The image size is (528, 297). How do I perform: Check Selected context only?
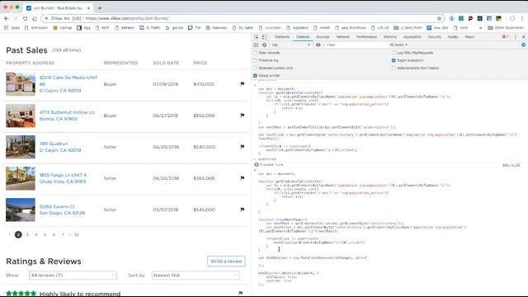[x=255, y=68]
